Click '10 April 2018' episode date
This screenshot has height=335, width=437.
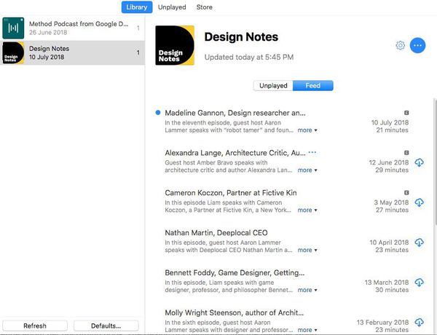389,243
